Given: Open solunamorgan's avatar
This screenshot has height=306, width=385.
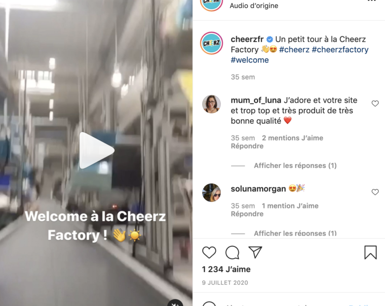Looking at the screenshot, I should [x=211, y=193].
